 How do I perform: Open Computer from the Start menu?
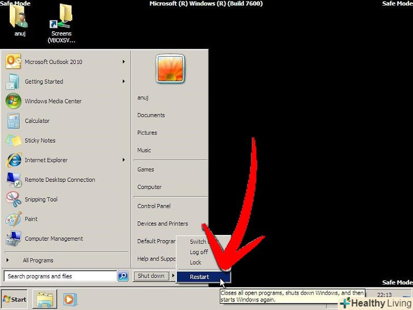149,187
